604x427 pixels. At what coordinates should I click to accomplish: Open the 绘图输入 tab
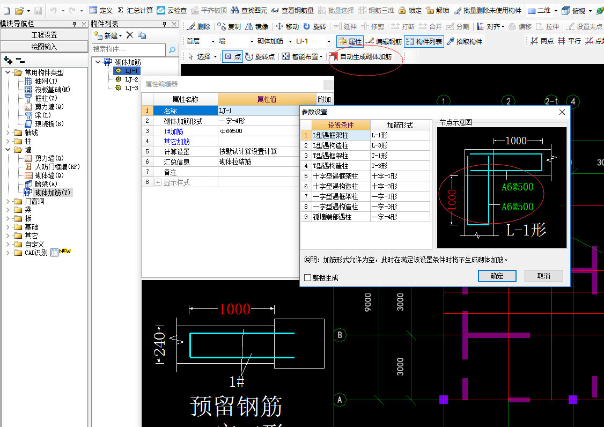(45, 47)
